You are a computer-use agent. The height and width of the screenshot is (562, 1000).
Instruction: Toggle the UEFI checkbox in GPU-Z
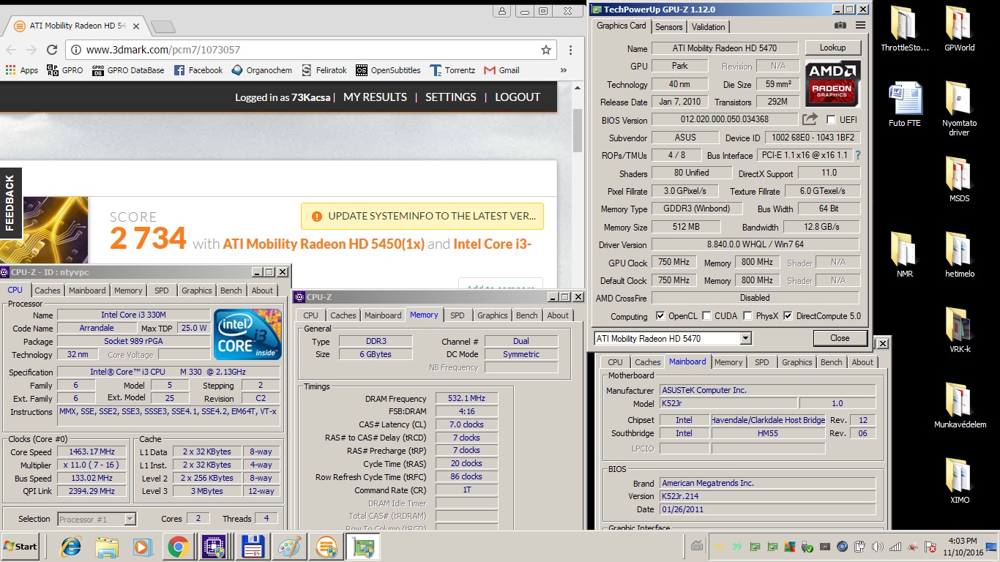pos(831,119)
